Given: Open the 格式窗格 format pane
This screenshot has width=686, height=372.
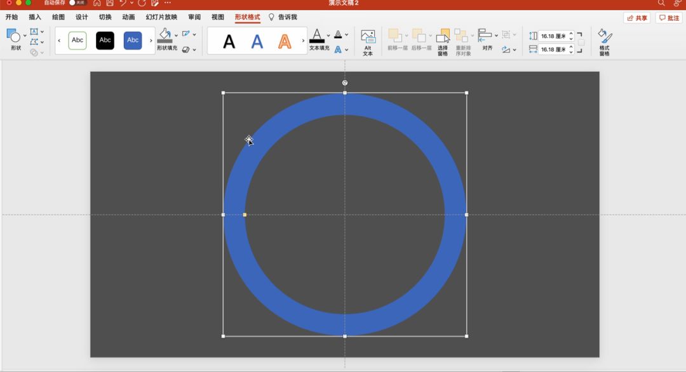Looking at the screenshot, I should [605, 42].
